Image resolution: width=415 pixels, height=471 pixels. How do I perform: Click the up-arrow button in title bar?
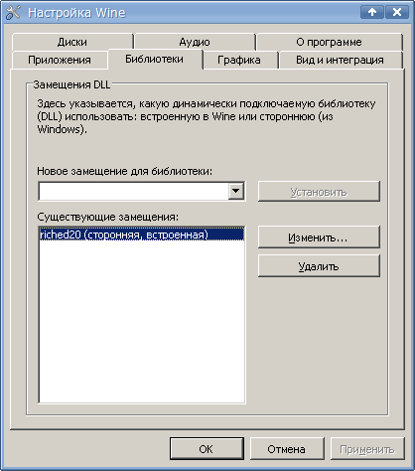[x=372, y=12]
